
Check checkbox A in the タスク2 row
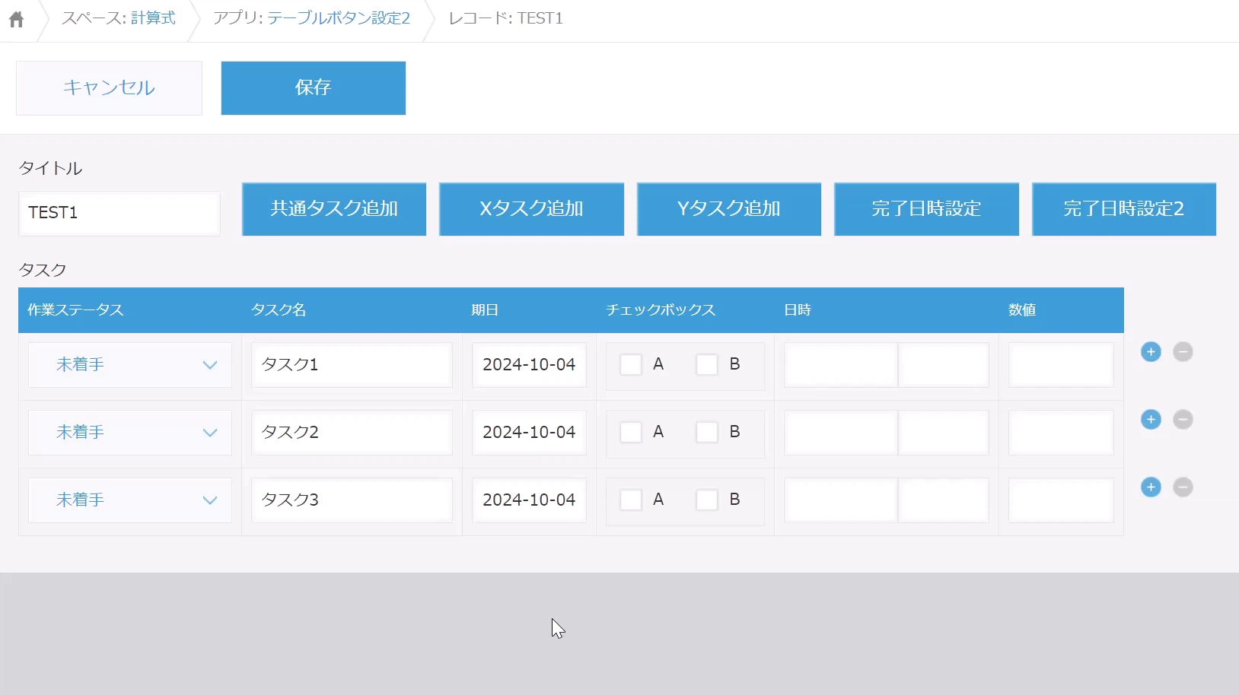(x=631, y=432)
